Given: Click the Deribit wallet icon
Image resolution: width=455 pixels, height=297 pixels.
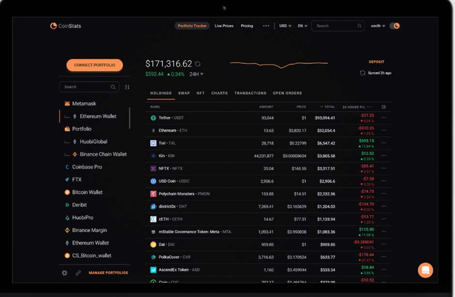Looking at the screenshot, I should pyautogui.click(x=67, y=205).
